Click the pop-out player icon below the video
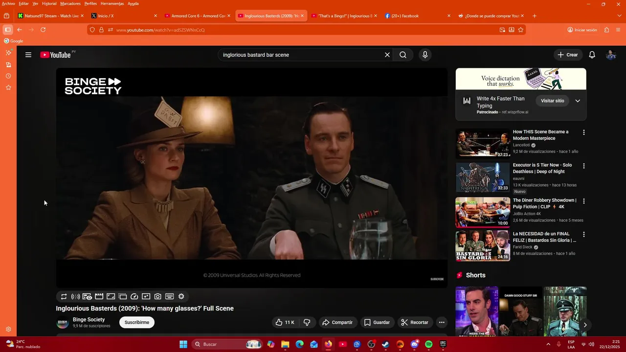 click(x=122, y=296)
